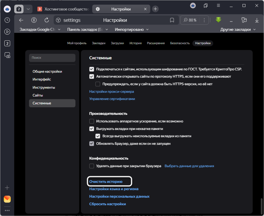Click the Yandex home Я button
The width and height of the screenshot is (264, 216).
pos(34,20)
